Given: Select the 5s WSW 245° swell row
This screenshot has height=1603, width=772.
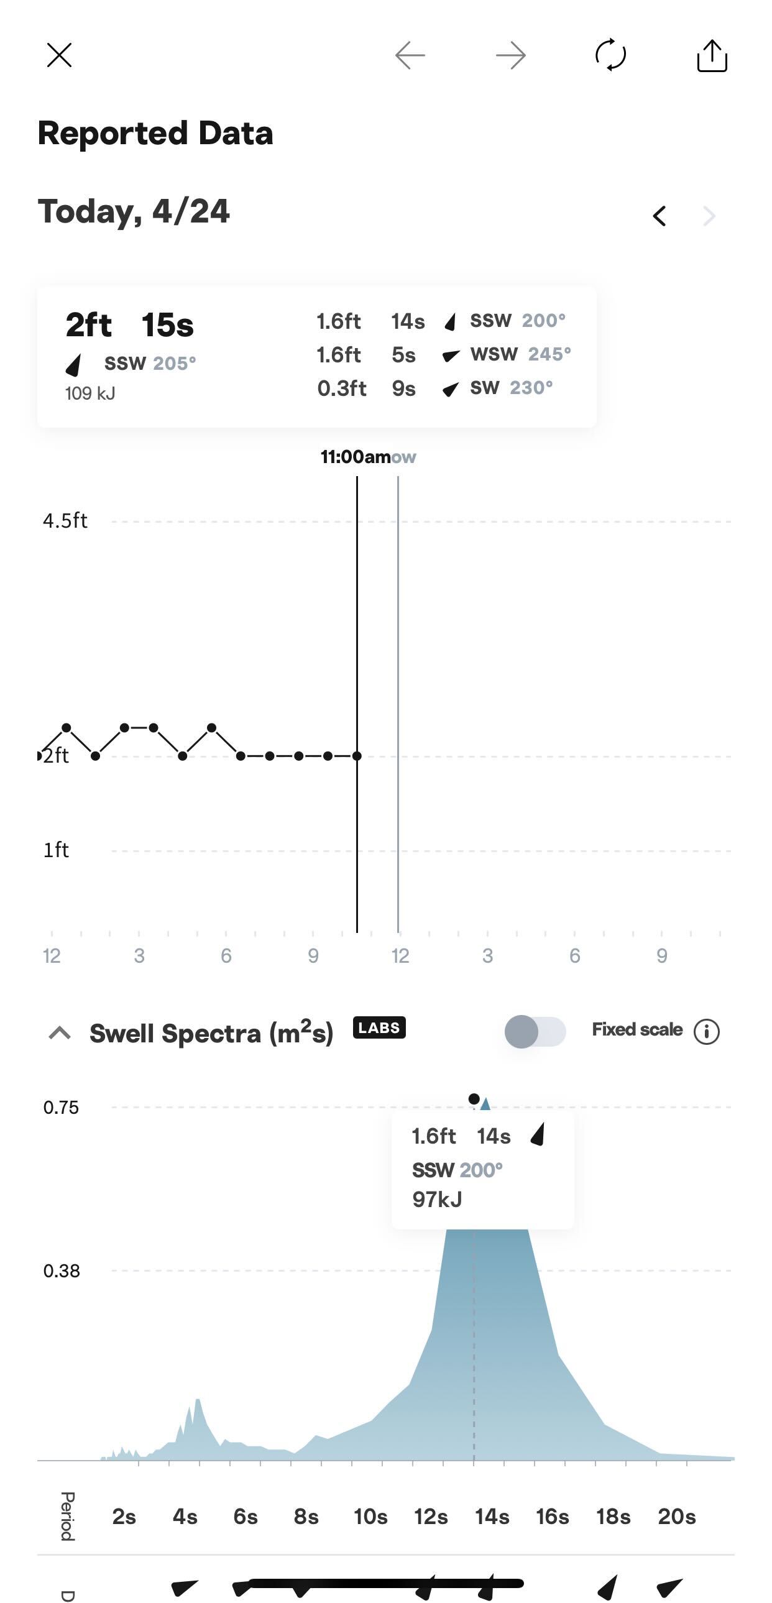Looking at the screenshot, I should 444,355.
